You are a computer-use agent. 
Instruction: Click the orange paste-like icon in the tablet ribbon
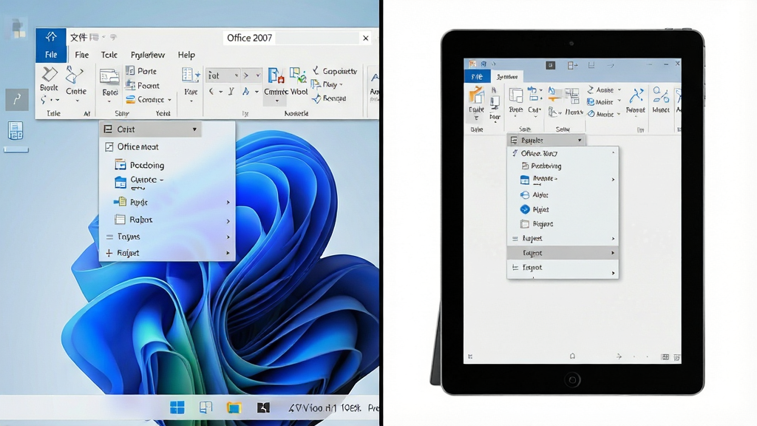pyautogui.click(x=477, y=95)
